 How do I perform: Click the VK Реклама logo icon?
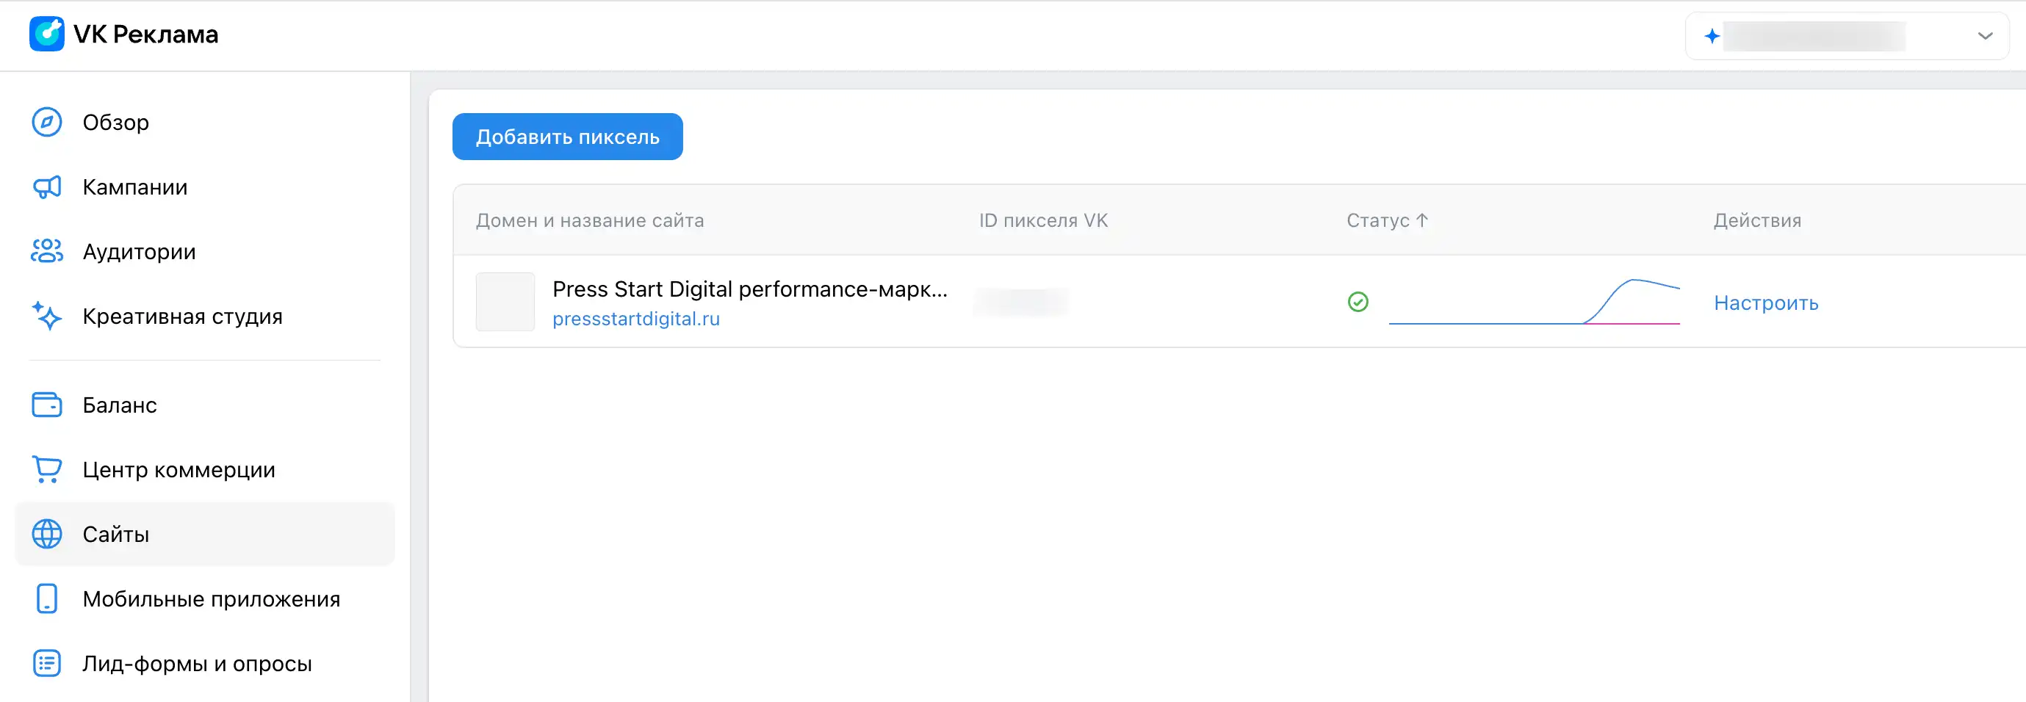pos(46,34)
